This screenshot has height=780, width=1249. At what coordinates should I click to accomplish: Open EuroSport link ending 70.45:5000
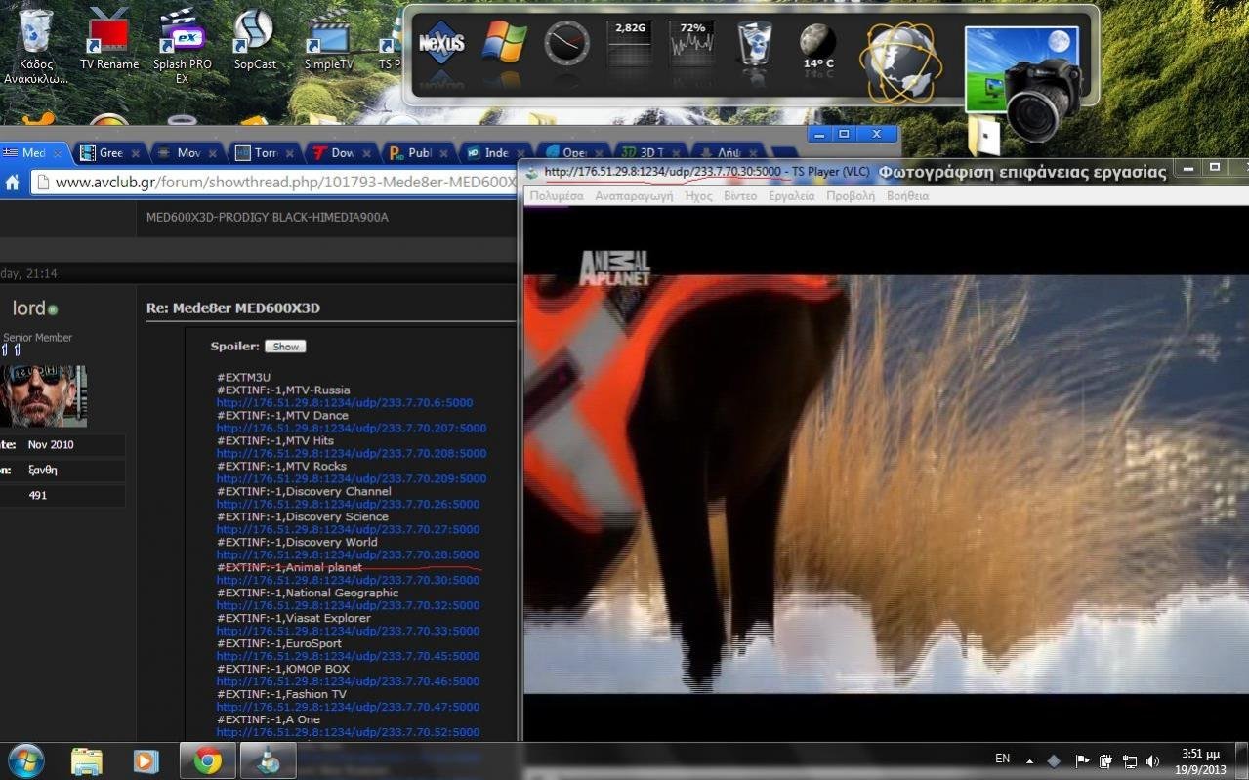point(349,656)
